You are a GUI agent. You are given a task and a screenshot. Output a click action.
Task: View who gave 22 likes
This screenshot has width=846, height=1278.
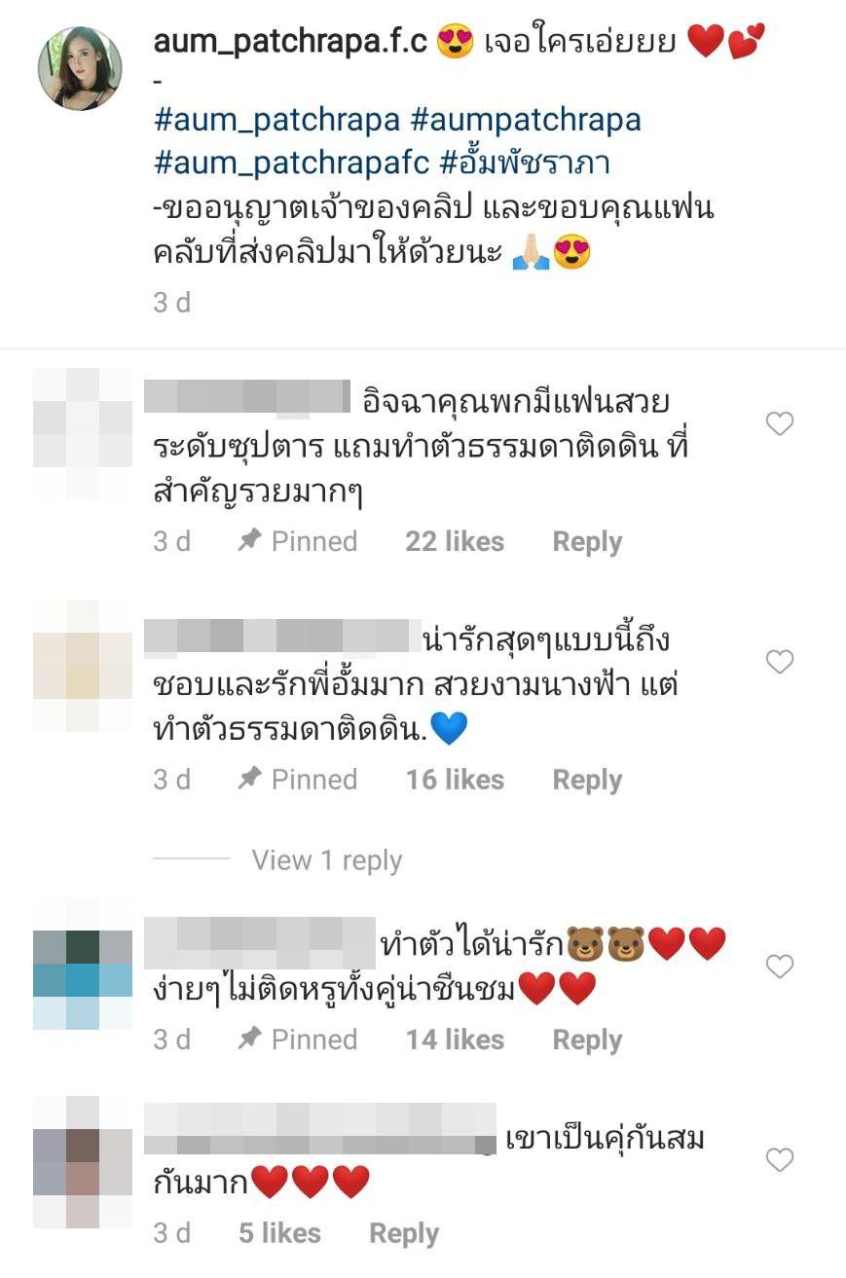(x=455, y=542)
